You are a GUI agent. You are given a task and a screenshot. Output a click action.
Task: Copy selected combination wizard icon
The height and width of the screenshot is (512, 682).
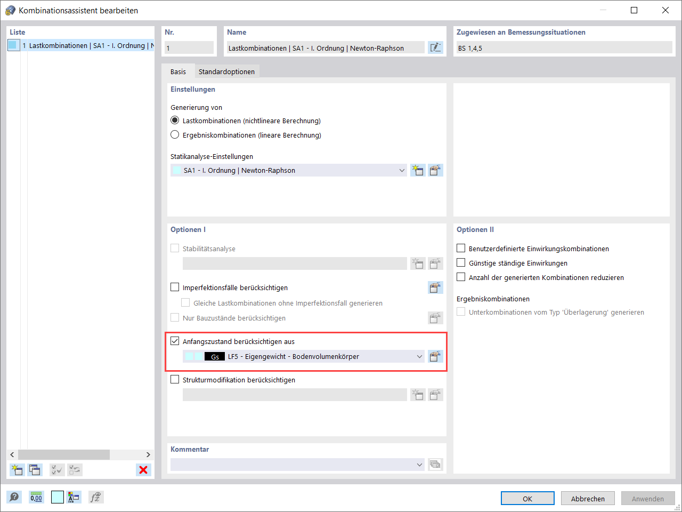[35, 470]
